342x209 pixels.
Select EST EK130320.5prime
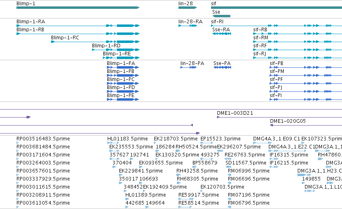coord(177,155)
